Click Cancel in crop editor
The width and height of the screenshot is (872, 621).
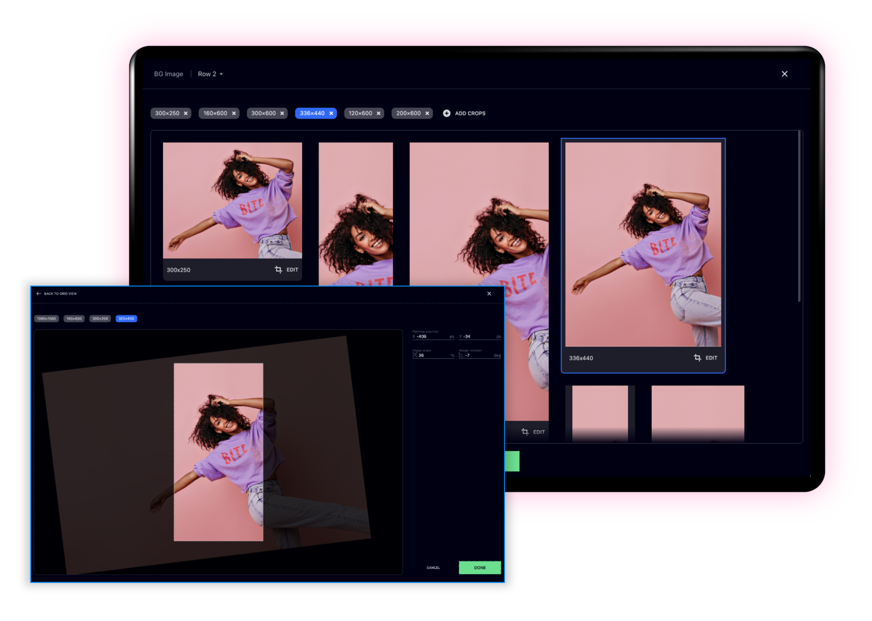point(433,567)
